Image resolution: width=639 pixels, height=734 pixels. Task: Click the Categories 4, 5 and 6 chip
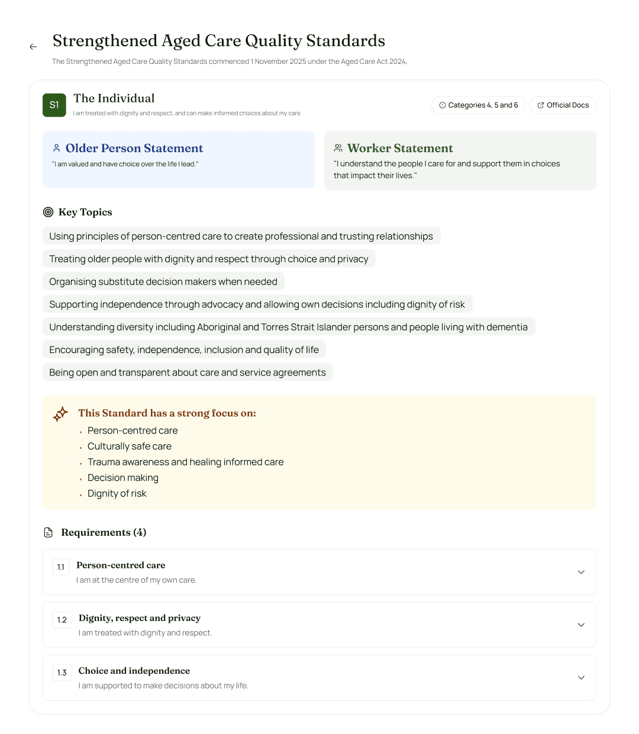[x=478, y=105]
